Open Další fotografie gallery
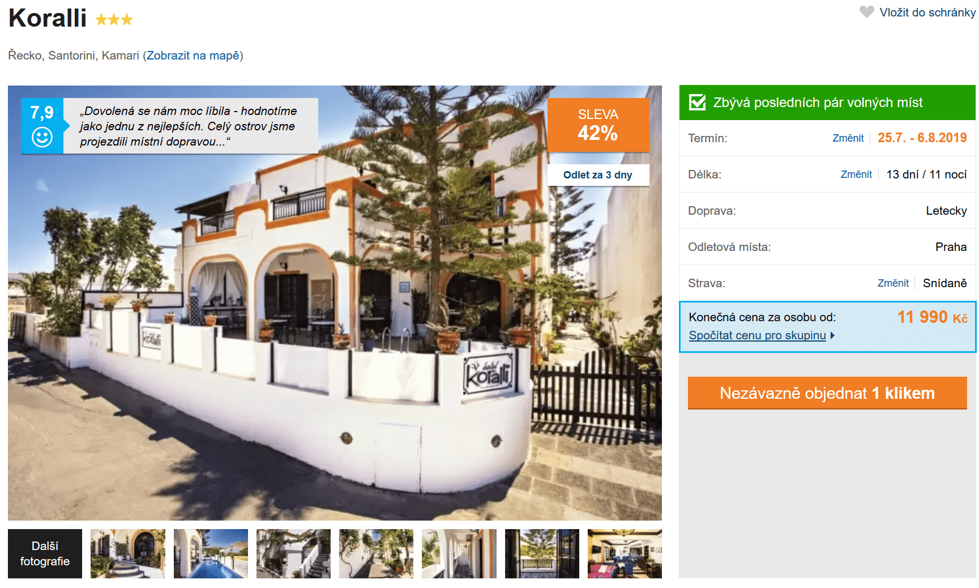979x588 pixels. pyautogui.click(x=45, y=553)
